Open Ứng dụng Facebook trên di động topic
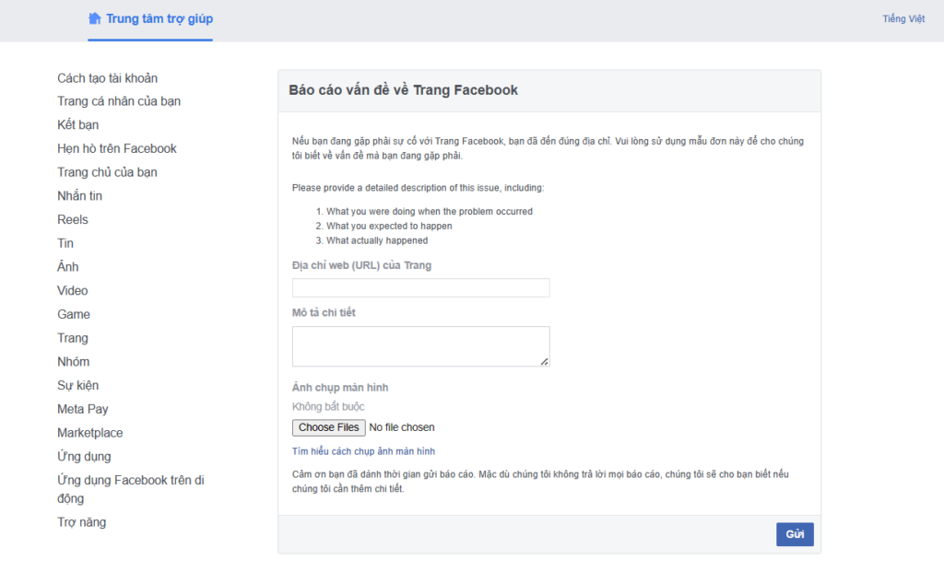The width and height of the screenshot is (944, 583). click(x=131, y=489)
